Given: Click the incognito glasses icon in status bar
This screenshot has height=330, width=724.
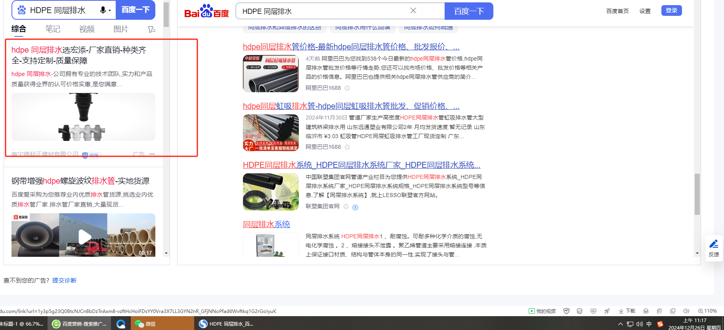Looking at the screenshot, I should click(646, 311).
